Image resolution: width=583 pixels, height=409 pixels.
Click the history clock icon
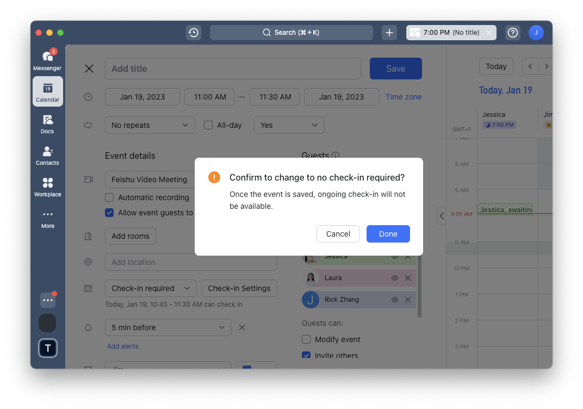(x=193, y=33)
